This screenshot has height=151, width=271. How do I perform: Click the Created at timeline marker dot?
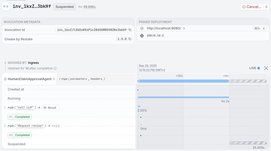[138, 90]
